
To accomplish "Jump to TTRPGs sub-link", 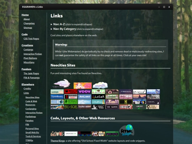I will [29, 140].
